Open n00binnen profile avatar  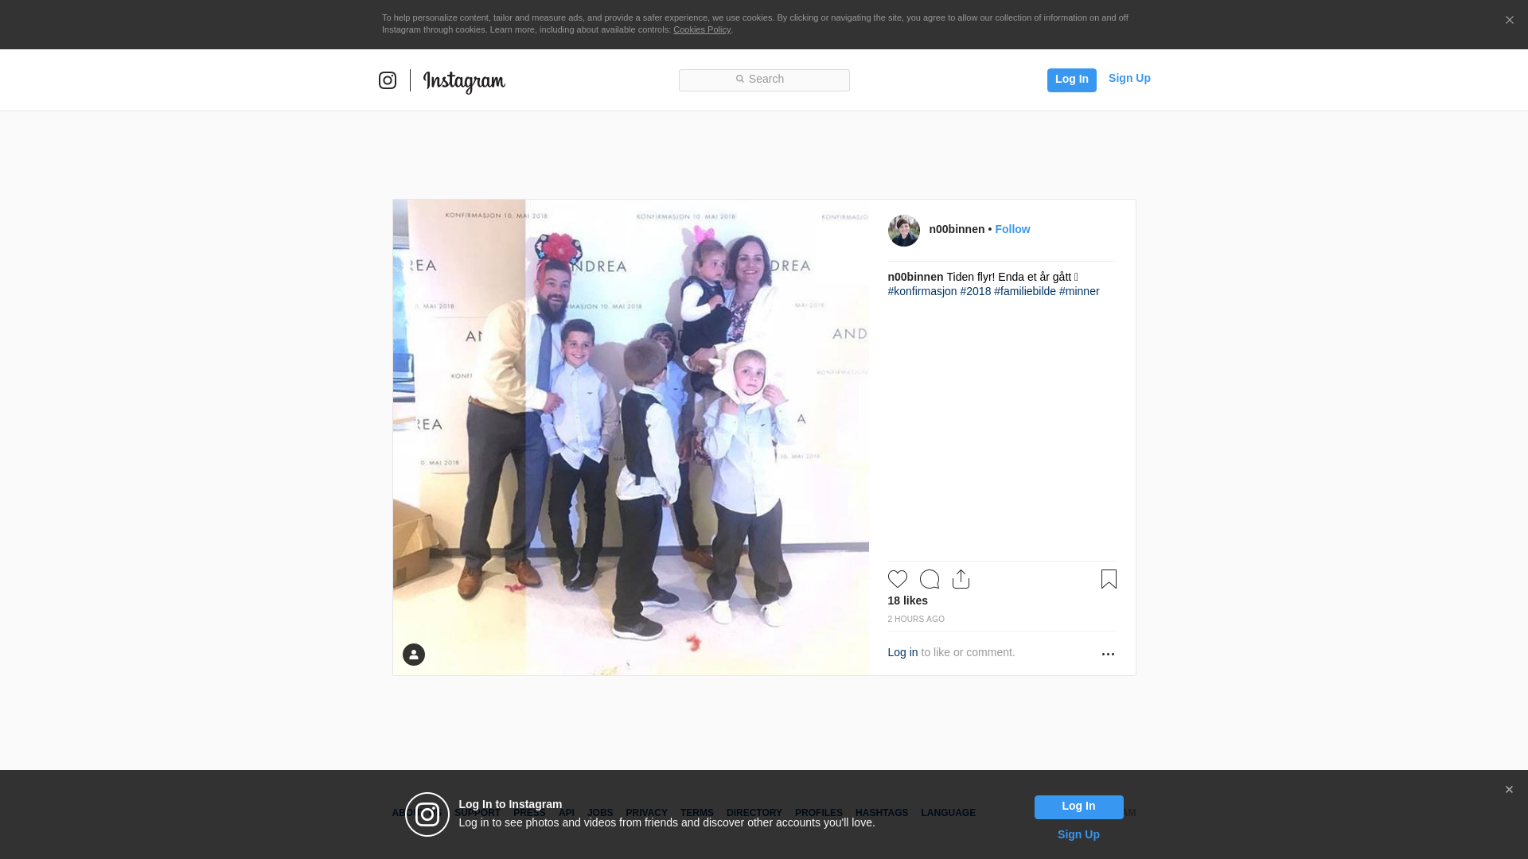tap(903, 231)
